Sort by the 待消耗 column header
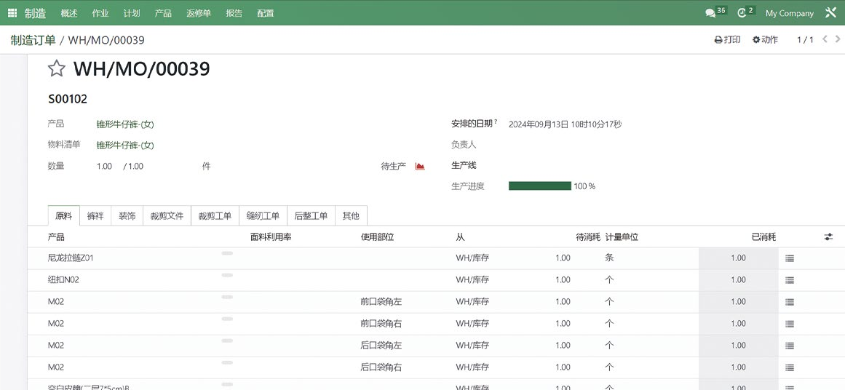 (588, 237)
